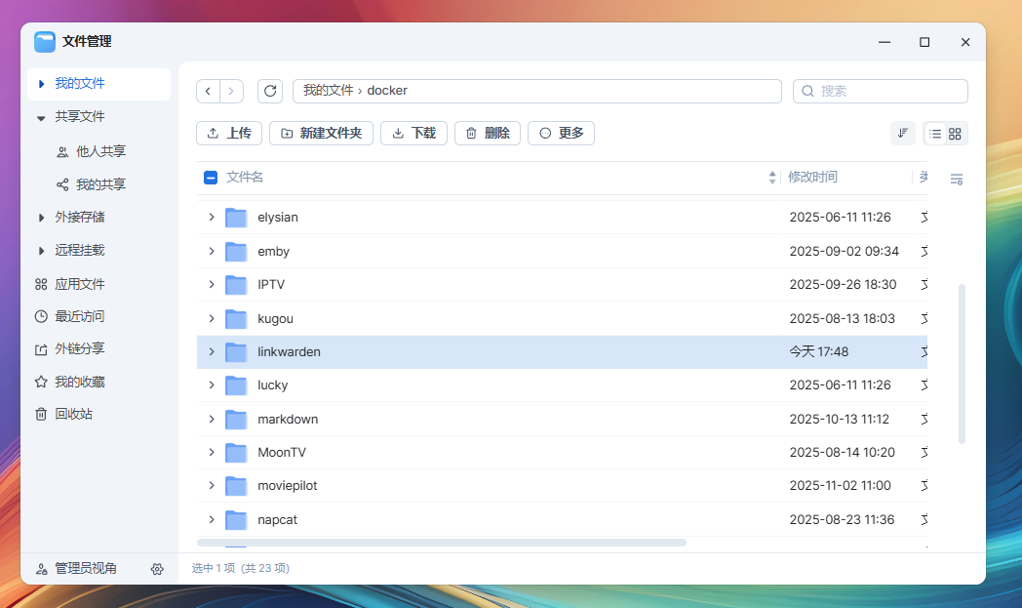Click the emby folder icon
1022x608 pixels.
pyautogui.click(x=236, y=251)
